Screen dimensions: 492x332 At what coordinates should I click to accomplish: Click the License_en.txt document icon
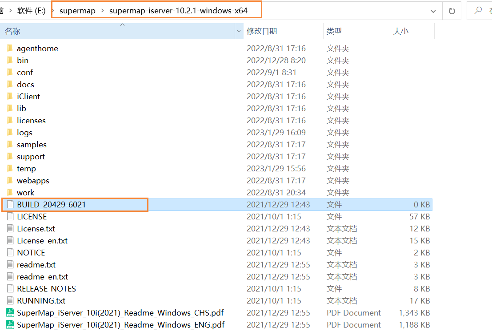click(10, 241)
